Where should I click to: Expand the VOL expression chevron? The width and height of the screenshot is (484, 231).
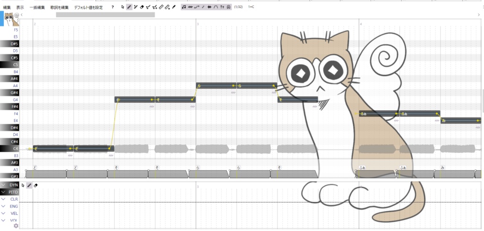coord(3,220)
